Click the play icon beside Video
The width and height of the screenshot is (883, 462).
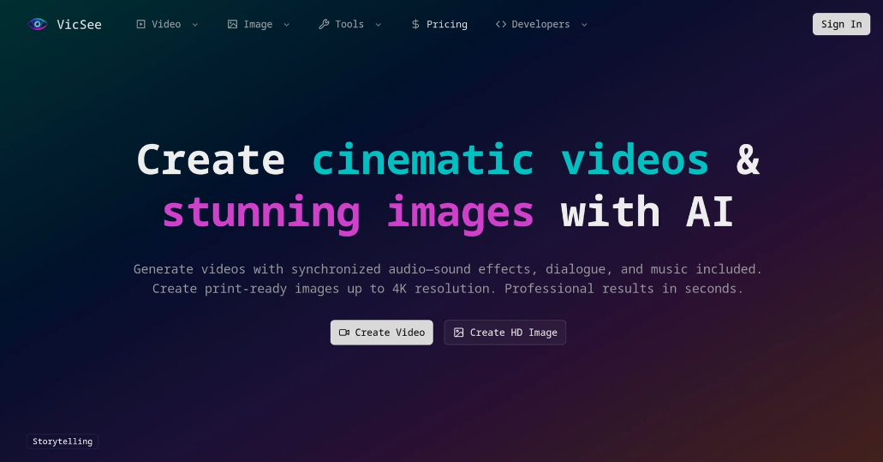click(x=140, y=24)
